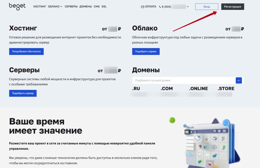
Task: Click the Облако heading
Action: [x=145, y=28]
